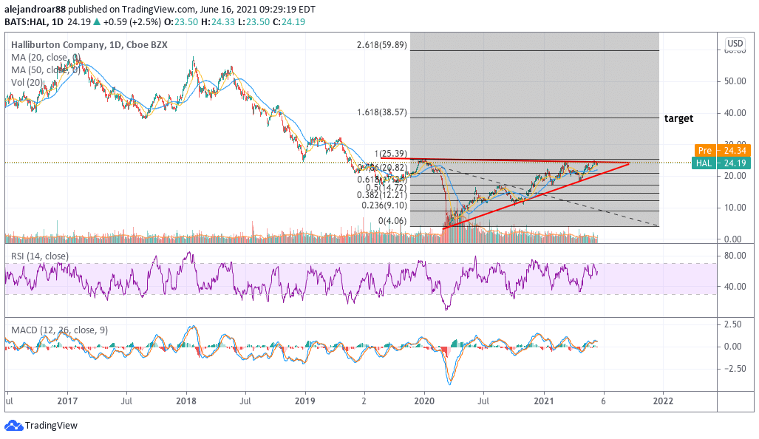Select the orange Pre 24.34 price label
This screenshot has height=439, width=759.
coord(722,151)
